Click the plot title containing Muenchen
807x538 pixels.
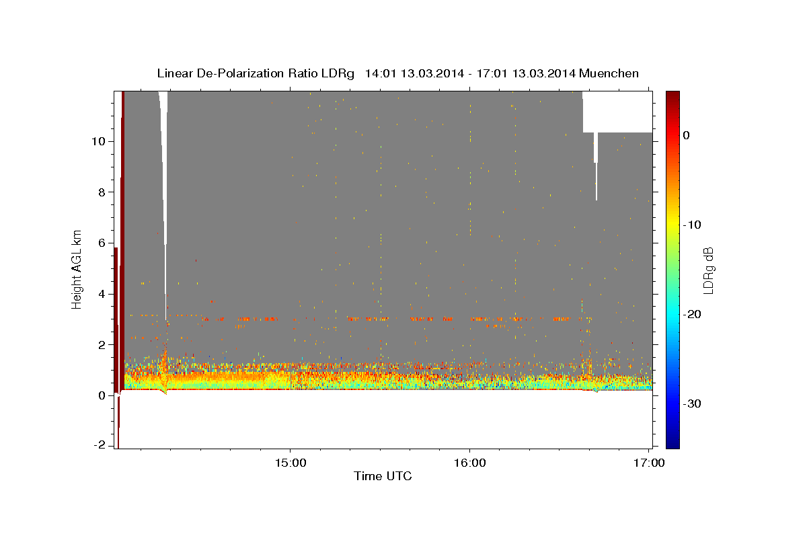[397, 73]
